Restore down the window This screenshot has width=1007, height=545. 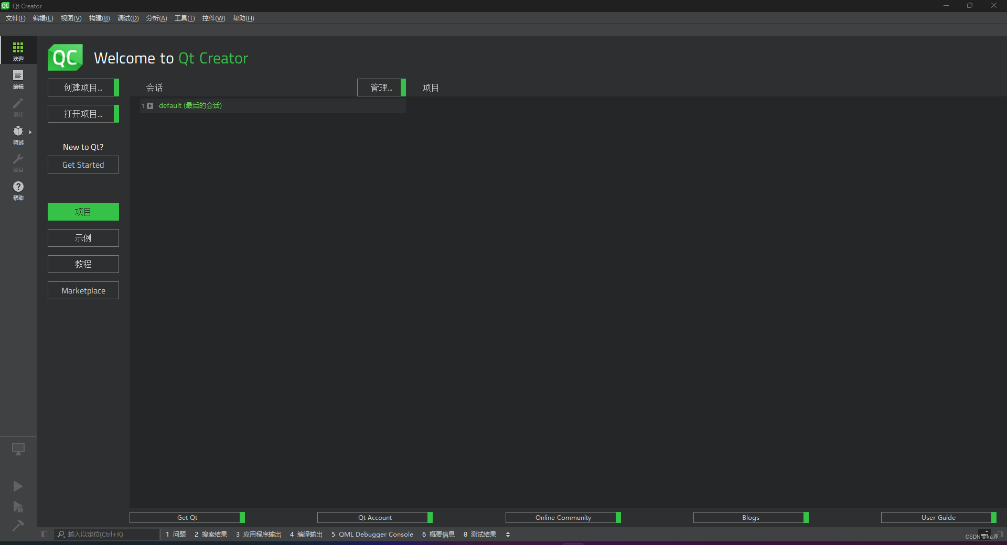pyautogui.click(x=970, y=6)
